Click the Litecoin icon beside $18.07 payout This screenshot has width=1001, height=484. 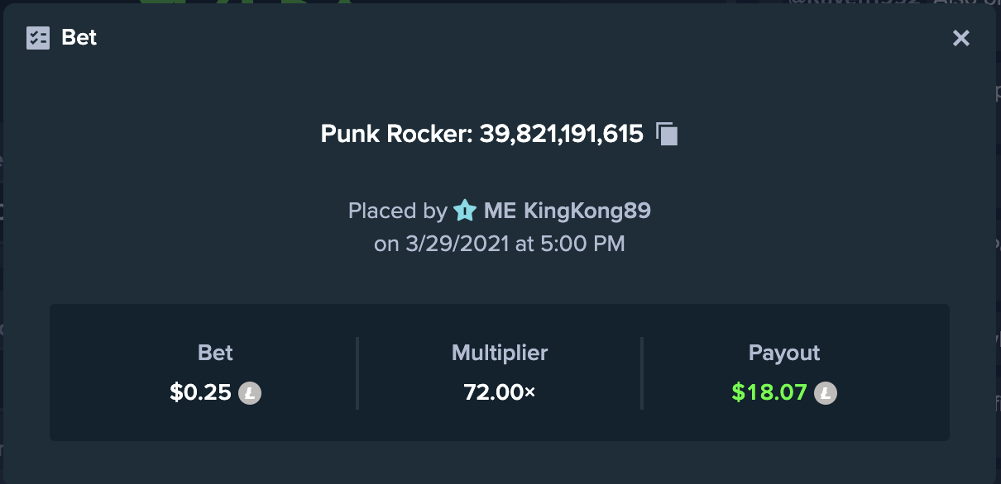tap(826, 392)
